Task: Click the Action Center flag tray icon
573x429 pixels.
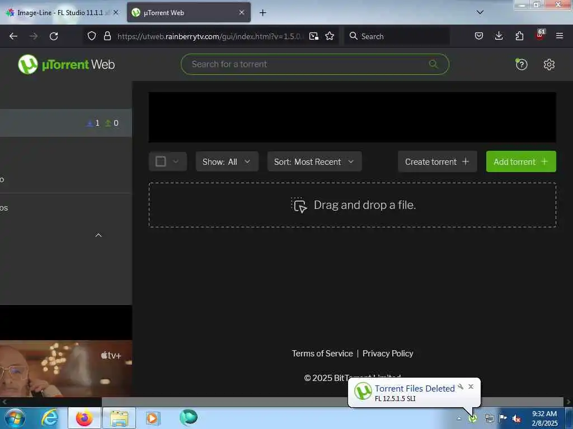Action: (x=503, y=418)
